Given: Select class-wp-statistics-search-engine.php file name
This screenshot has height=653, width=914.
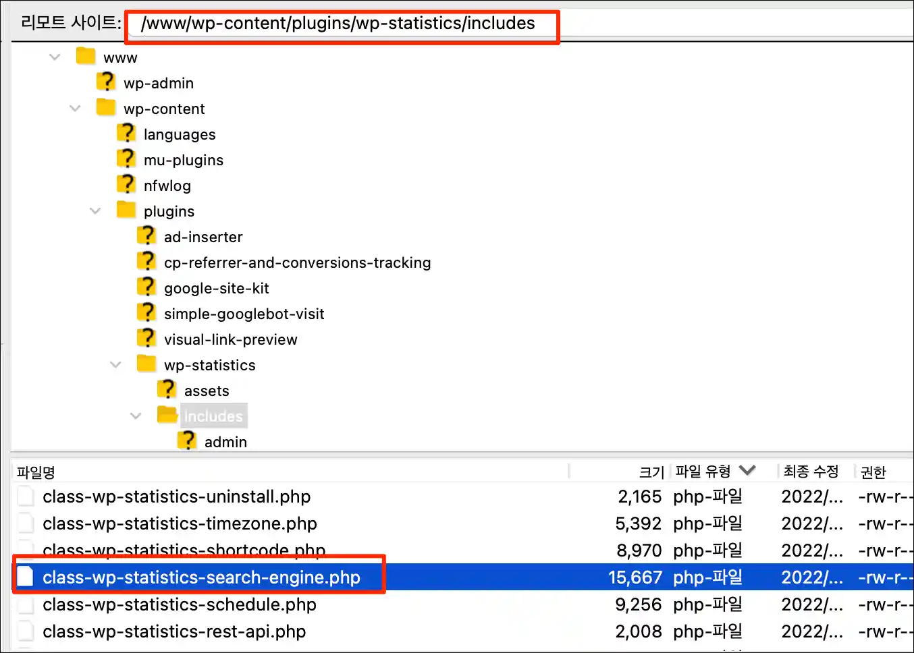Looking at the screenshot, I should (x=201, y=578).
